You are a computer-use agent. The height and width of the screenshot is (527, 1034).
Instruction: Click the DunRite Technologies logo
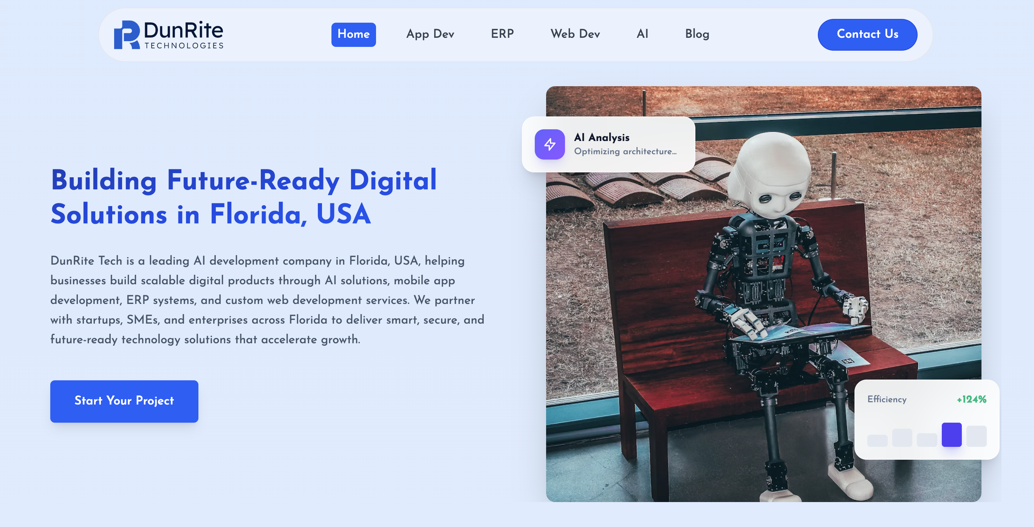tap(169, 35)
